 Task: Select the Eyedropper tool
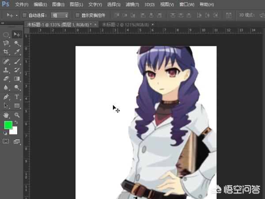click(x=17, y=52)
